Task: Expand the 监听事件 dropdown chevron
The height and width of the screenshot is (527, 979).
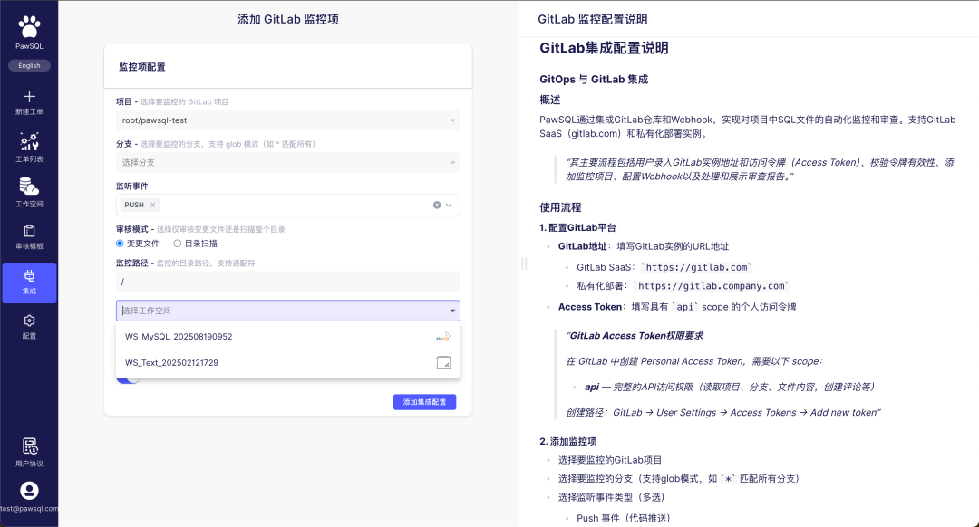Action: tap(449, 205)
